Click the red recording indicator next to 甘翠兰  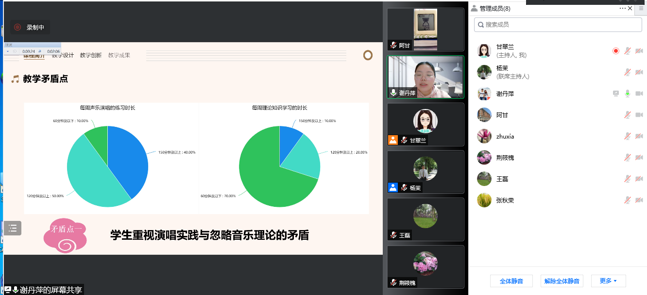(x=616, y=51)
